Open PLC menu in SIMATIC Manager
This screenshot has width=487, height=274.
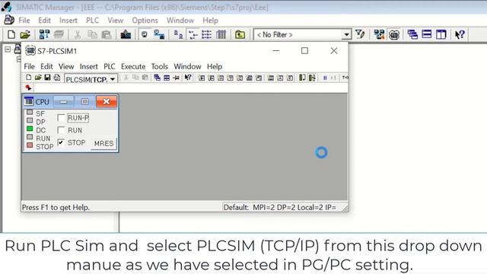[92, 21]
